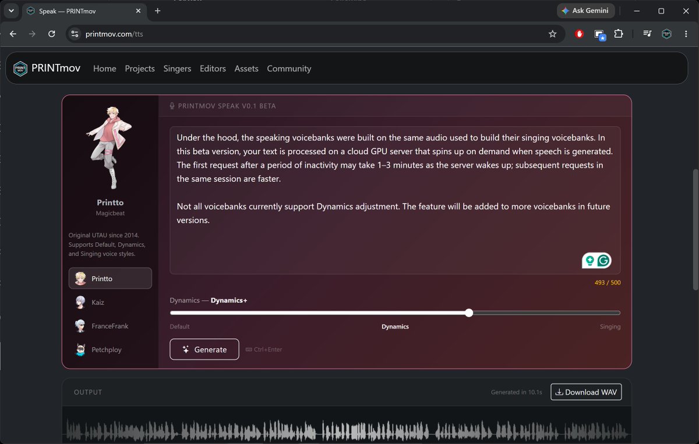Click Kaiz avatar icon
This screenshot has width=699, height=444.
click(80, 302)
